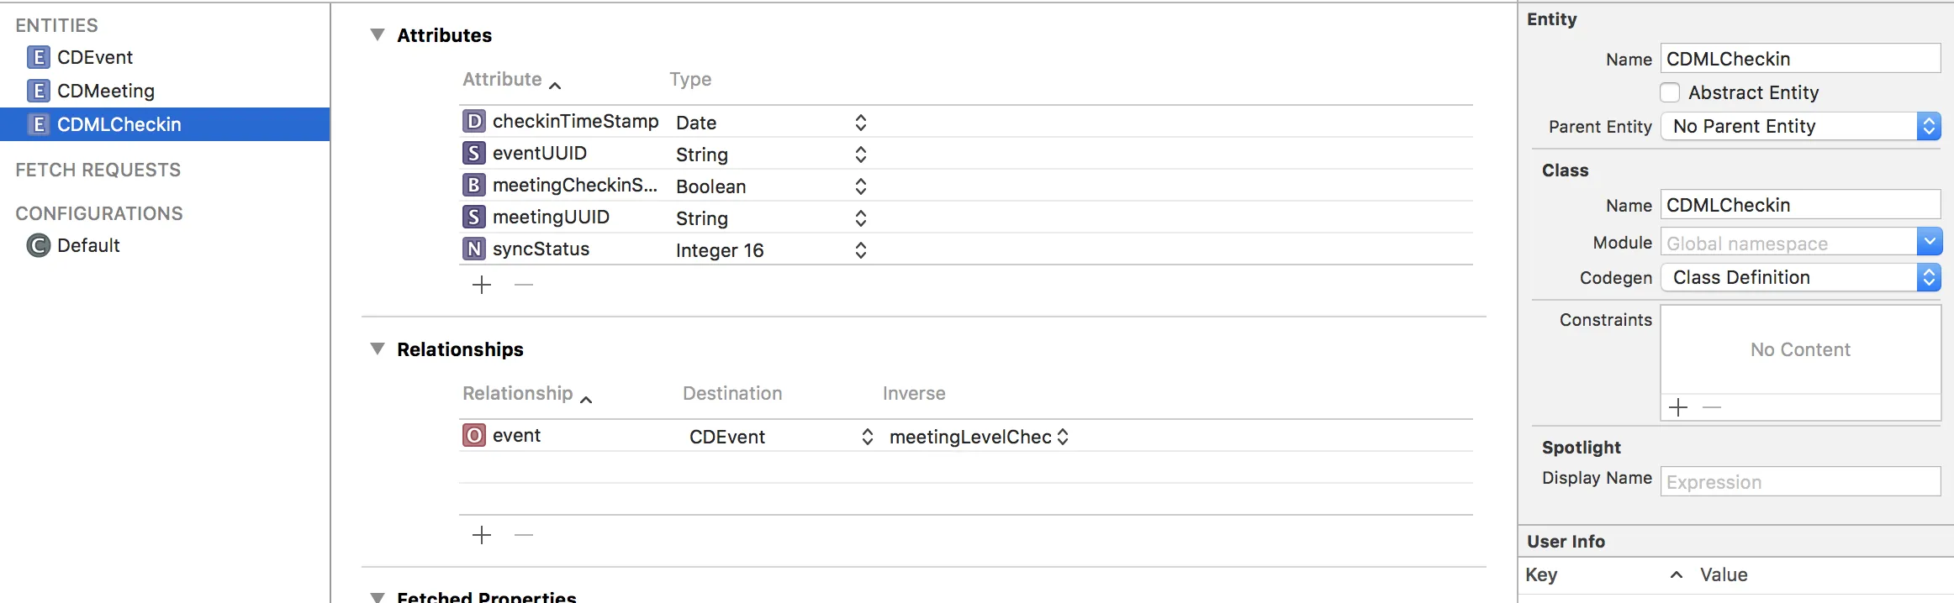Collapse the Attributes section
This screenshot has width=1954, height=603.
[378, 35]
